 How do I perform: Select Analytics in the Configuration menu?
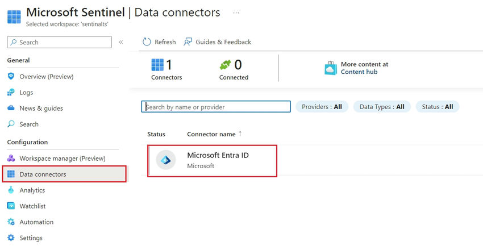coord(32,190)
